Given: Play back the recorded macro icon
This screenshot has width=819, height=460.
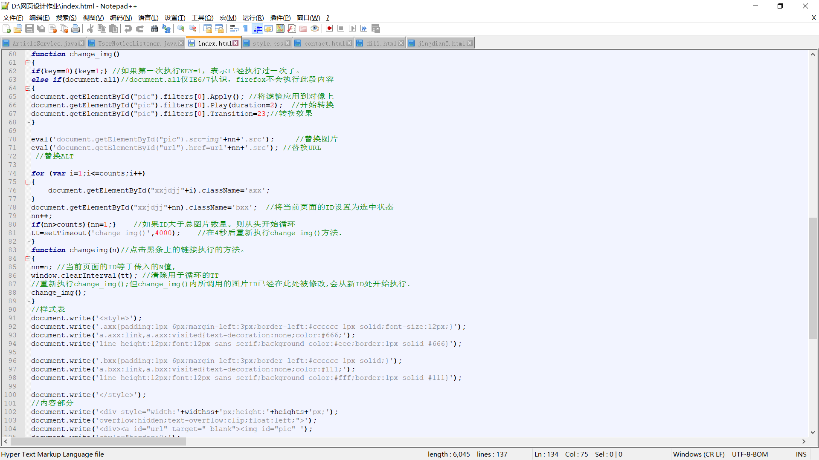Looking at the screenshot, I should tap(352, 29).
